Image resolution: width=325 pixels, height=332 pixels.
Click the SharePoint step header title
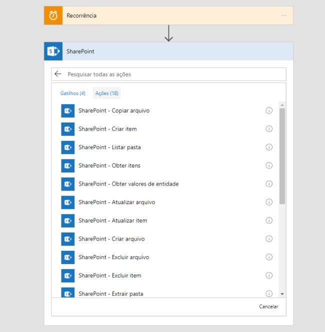coord(80,51)
